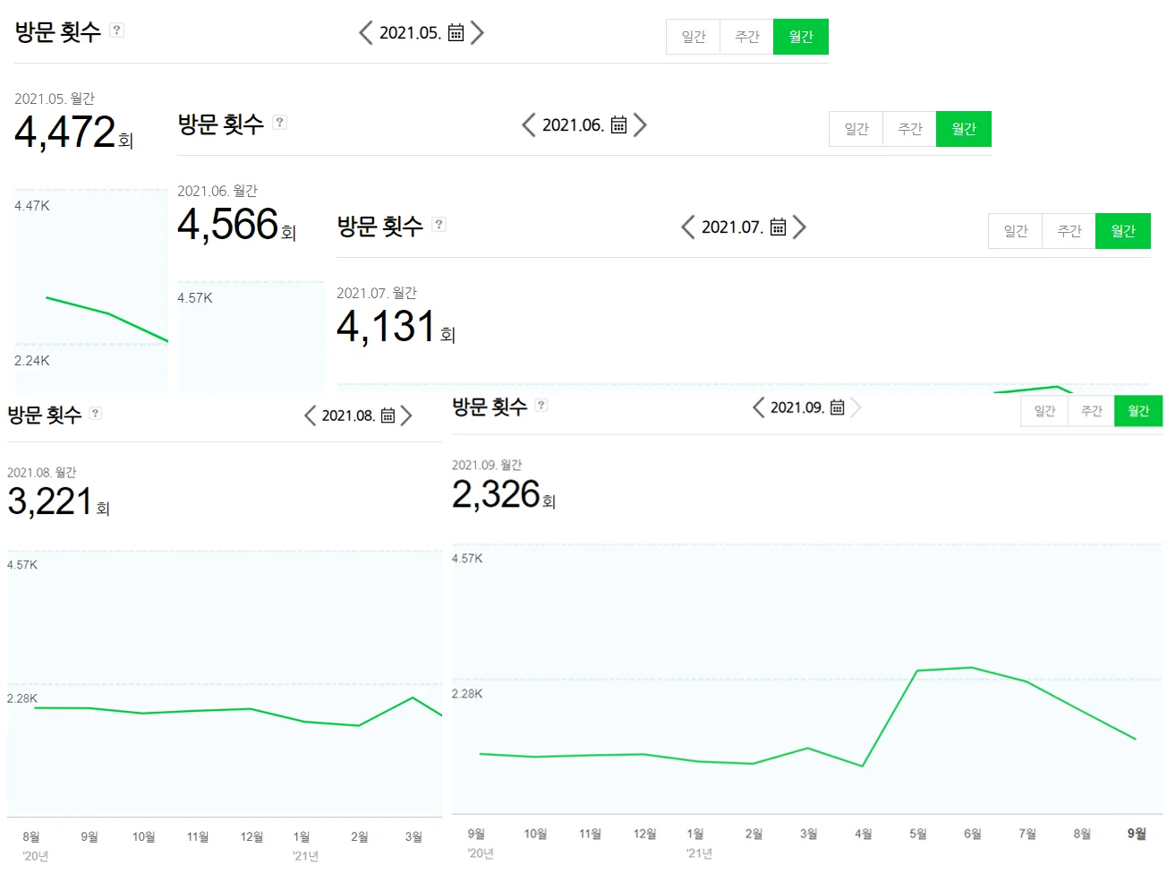Select 월간 tab in the 2021.07 panel

[x=1123, y=231]
